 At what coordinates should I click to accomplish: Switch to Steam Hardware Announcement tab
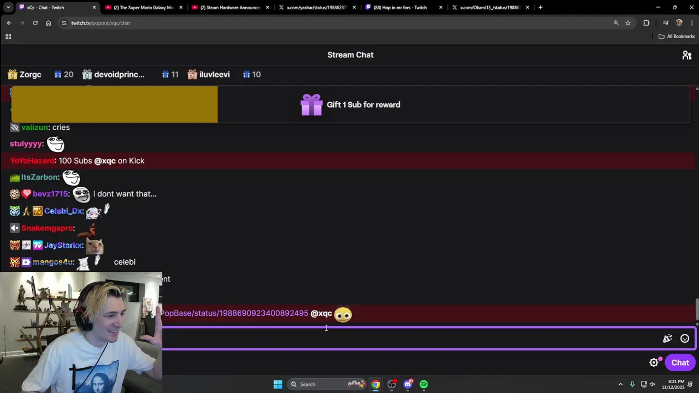[x=230, y=8]
